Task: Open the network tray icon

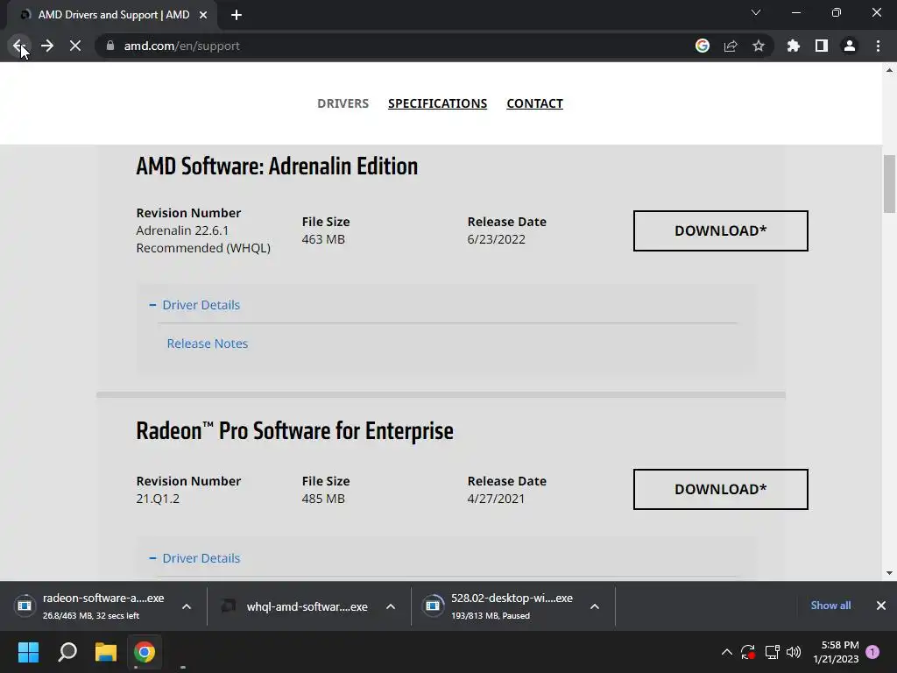Action: point(773,652)
